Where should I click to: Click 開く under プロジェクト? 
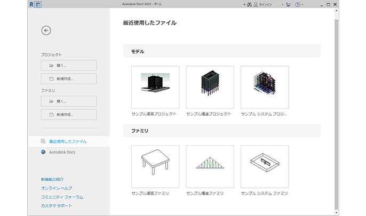pyautogui.click(x=69, y=66)
